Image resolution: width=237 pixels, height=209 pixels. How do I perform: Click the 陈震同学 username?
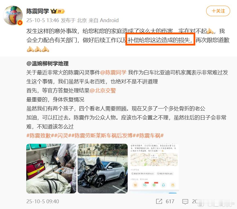tap(38, 11)
